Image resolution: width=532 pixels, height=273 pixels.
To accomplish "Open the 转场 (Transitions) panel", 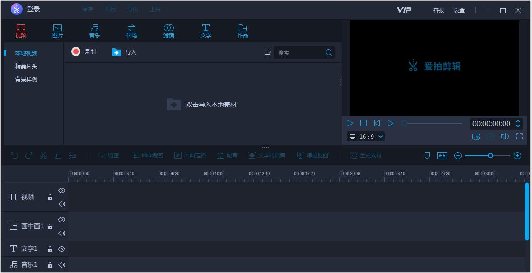I will coord(132,30).
